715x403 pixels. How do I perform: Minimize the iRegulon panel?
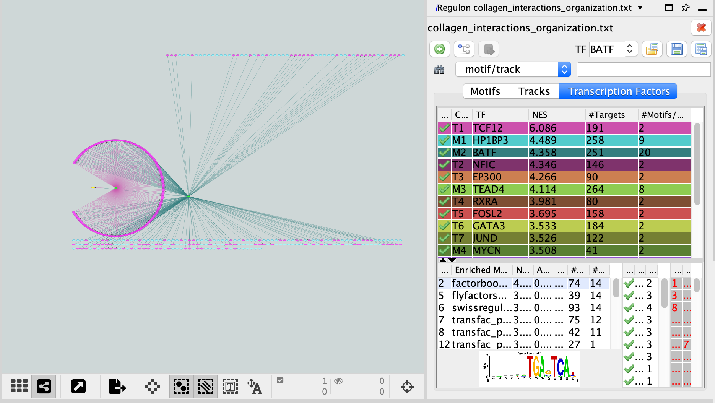point(702,9)
